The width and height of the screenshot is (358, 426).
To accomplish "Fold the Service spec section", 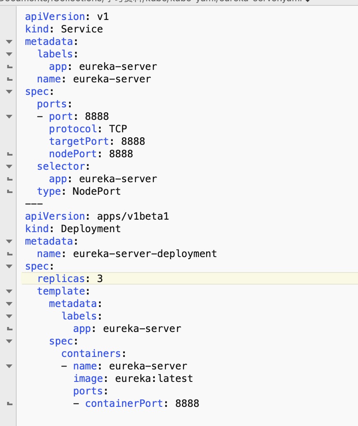I will point(9,92).
